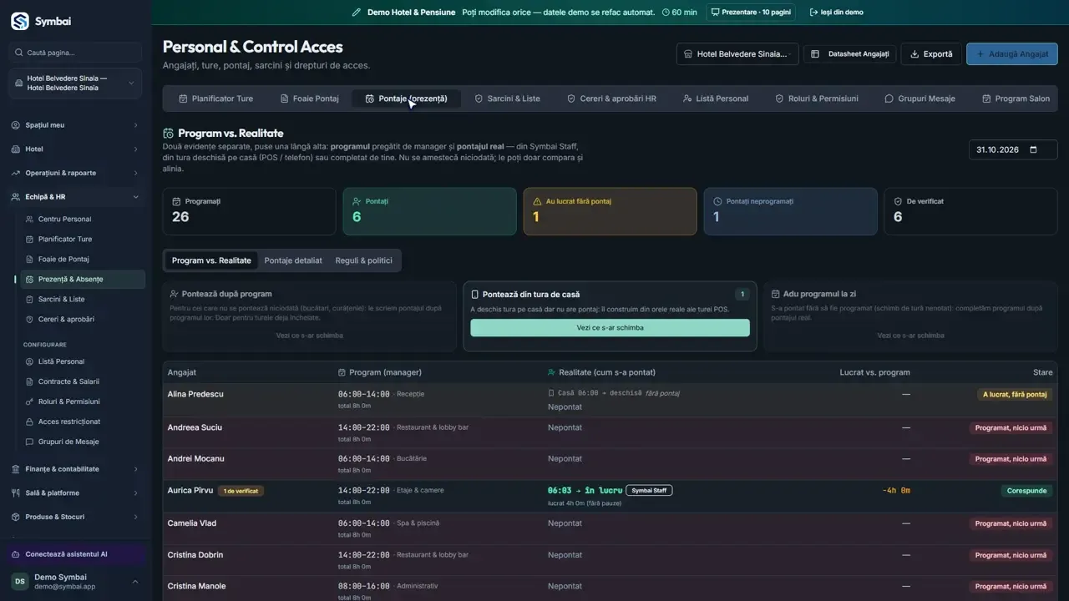Collapse the Echipă & HR section
1069x601 pixels.
75,197
